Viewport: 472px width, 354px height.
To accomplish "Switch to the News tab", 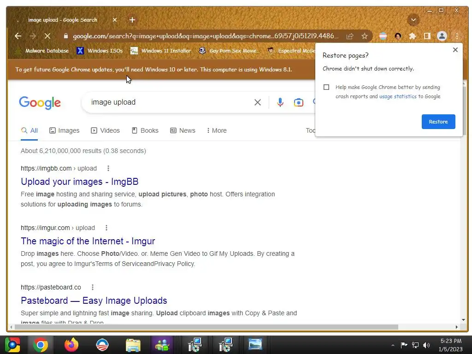I will (183, 130).
